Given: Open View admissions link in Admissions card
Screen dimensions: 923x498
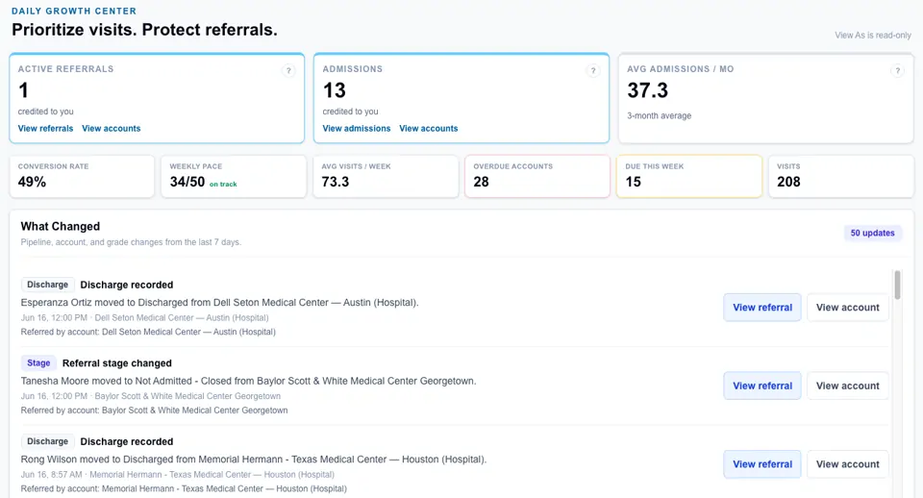Looking at the screenshot, I should 356,128.
